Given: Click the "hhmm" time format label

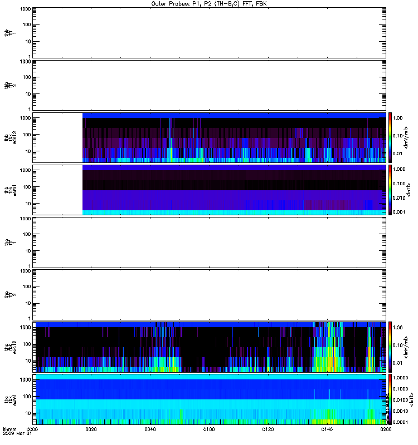Looking at the screenshot, I should point(9,429).
